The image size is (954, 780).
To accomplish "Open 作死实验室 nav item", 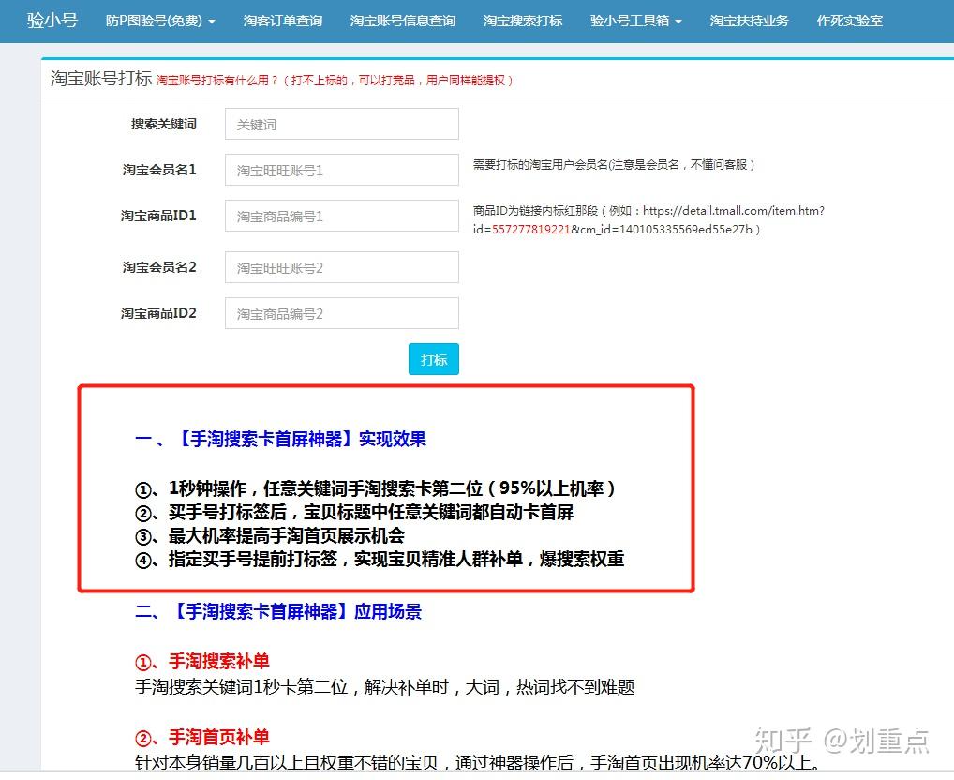I will coord(849,21).
